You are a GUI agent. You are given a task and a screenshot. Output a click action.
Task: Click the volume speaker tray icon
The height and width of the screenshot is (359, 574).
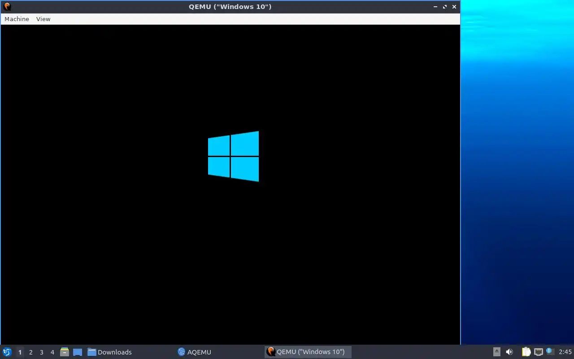tap(509, 352)
